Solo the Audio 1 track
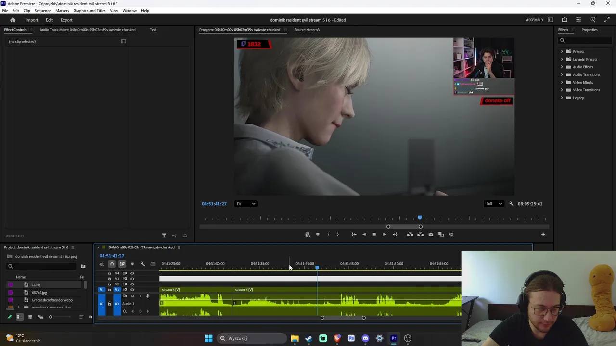This screenshot has width=616, height=346. pos(140,296)
